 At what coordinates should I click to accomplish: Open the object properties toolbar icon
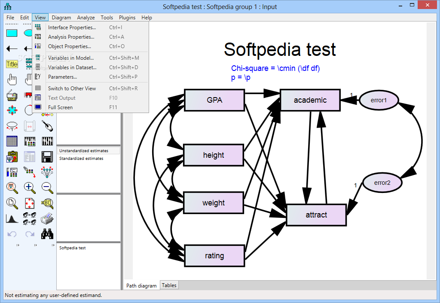coord(12,172)
